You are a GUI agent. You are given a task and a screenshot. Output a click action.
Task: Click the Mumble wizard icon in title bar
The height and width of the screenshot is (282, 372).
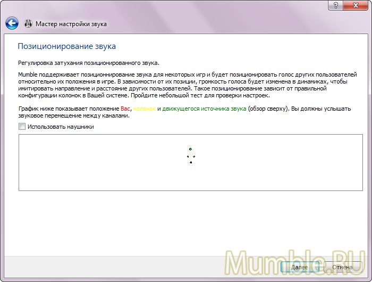[x=28, y=24]
